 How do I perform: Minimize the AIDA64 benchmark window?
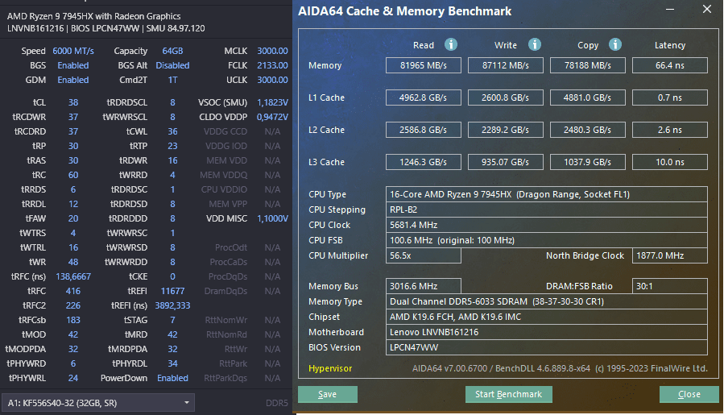(x=670, y=9)
